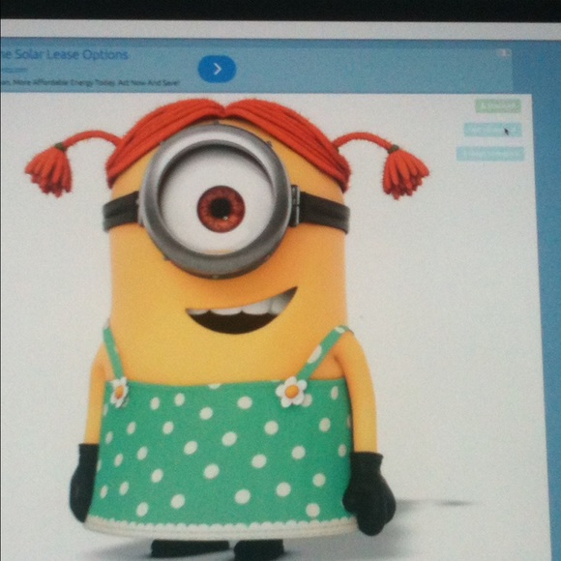561x561 pixels.
Task: Click the green button above the image
Action: (x=498, y=105)
